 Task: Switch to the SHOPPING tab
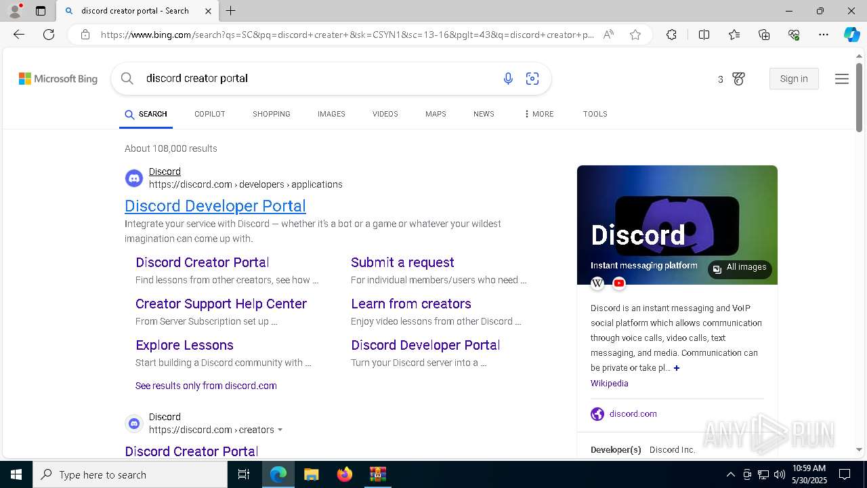[272, 114]
